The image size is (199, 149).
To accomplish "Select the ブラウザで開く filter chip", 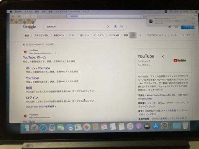I will tap(41, 35).
